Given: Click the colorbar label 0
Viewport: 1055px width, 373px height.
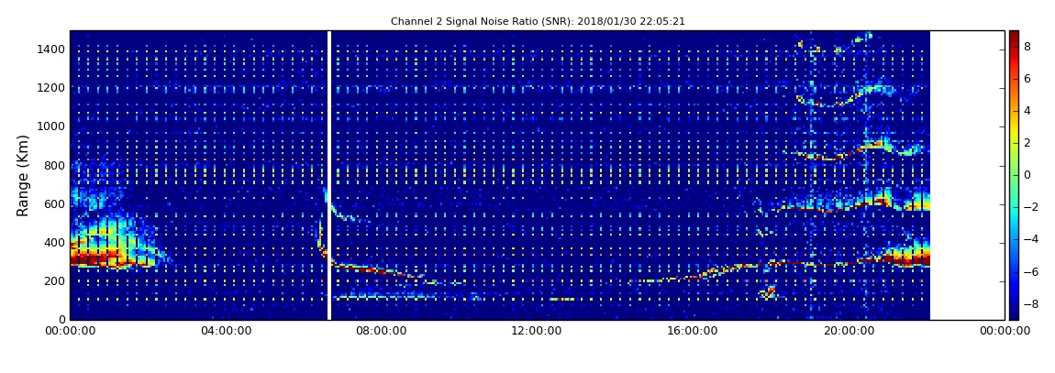Looking at the screenshot, I should 1027,175.
